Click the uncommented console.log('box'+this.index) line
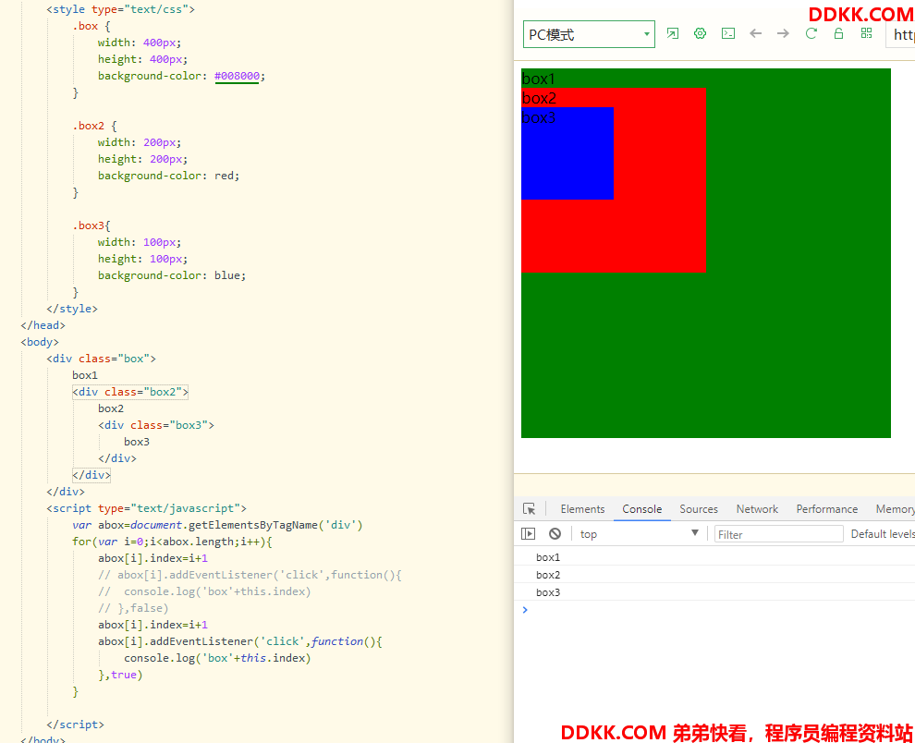Screen dimensions: 915x743 pyautogui.click(x=217, y=658)
